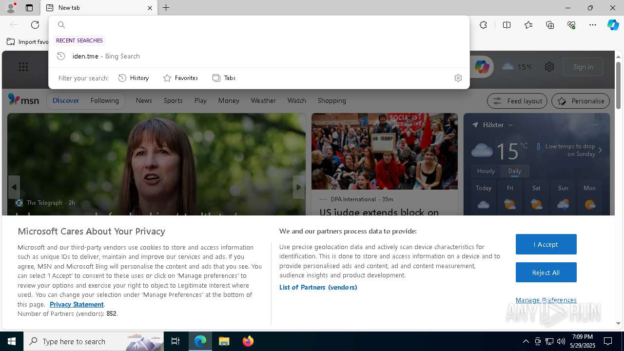
Task: Close the New tab tab
Action: [150, 8]
